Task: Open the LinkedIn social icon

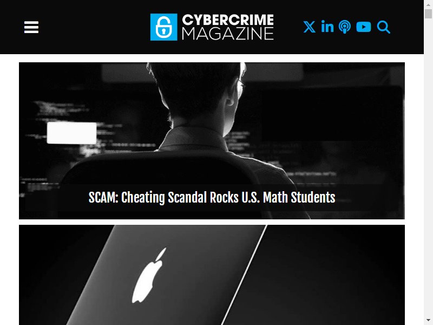Action: [327, 27]
